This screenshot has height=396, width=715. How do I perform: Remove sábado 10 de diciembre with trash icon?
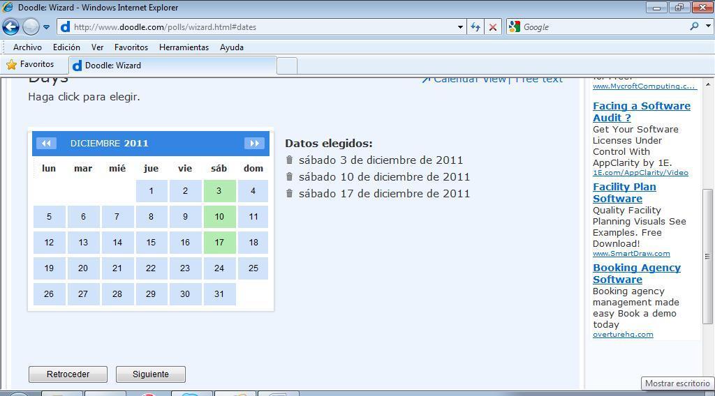pyautogui.click(x=290, y=177)
